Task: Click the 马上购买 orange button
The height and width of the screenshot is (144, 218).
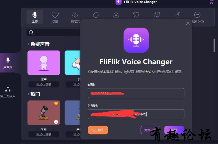Action: coord(98,130)
